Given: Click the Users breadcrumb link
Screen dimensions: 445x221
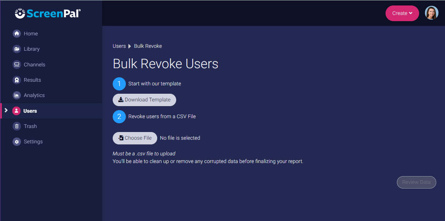Looking at the screenshot, I should point(119,46).
